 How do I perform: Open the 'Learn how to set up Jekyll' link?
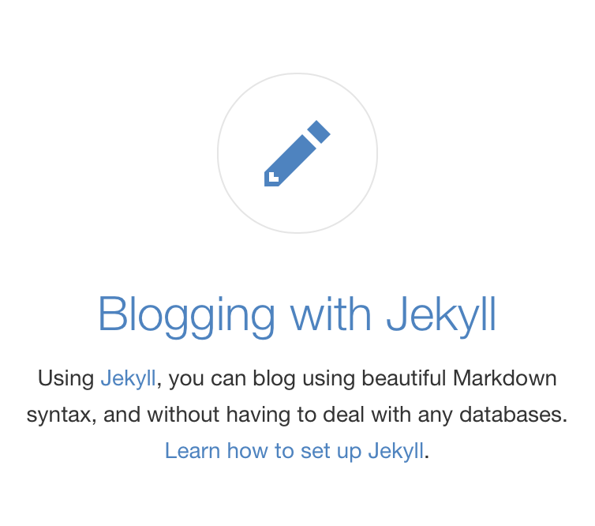(x=294, y=451)
